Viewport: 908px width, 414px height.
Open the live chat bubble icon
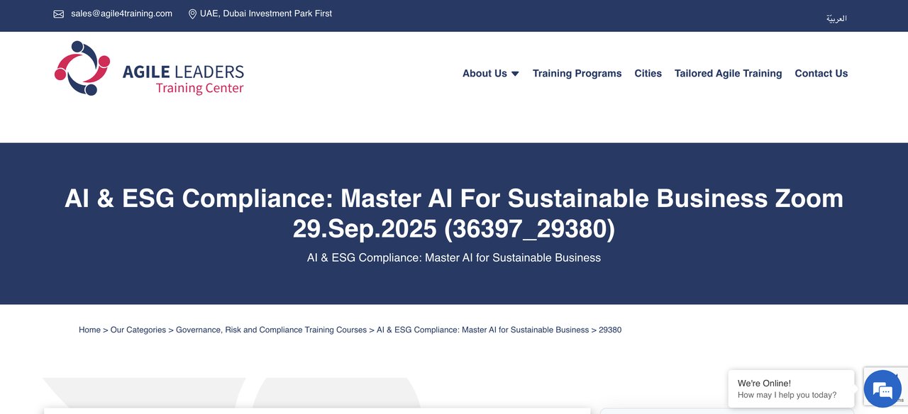pyautogui.click(x=882, y=388)
